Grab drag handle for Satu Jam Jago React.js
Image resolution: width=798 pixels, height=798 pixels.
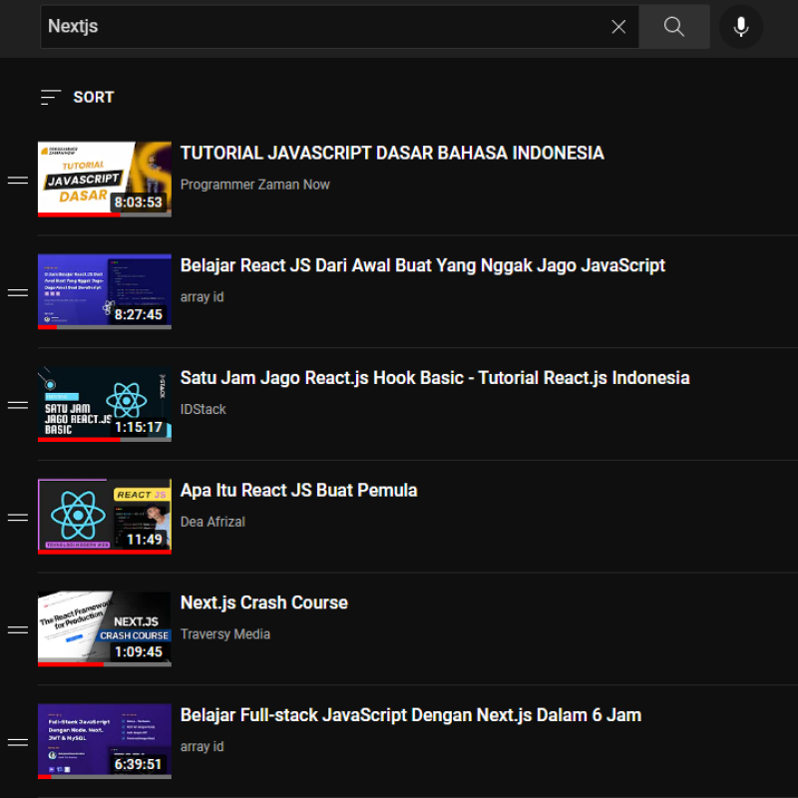18,405
